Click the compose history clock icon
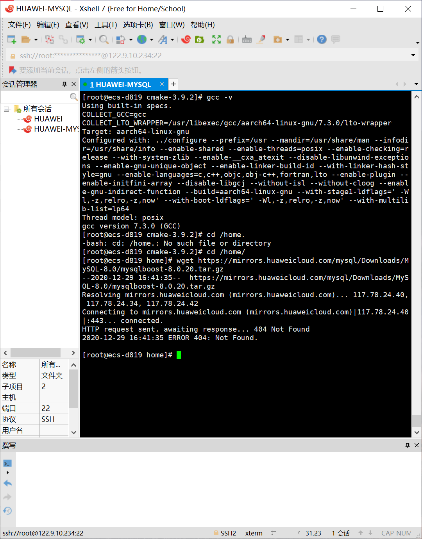The width and height of the screenshot is (422, 539). tap(7, 511)
